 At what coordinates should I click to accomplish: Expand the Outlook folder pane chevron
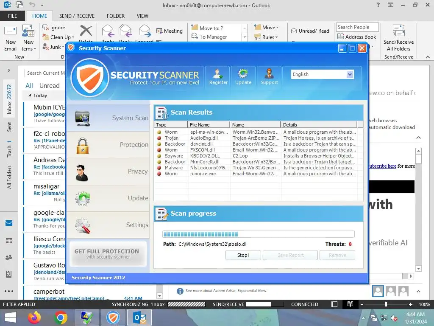[9, 70]
